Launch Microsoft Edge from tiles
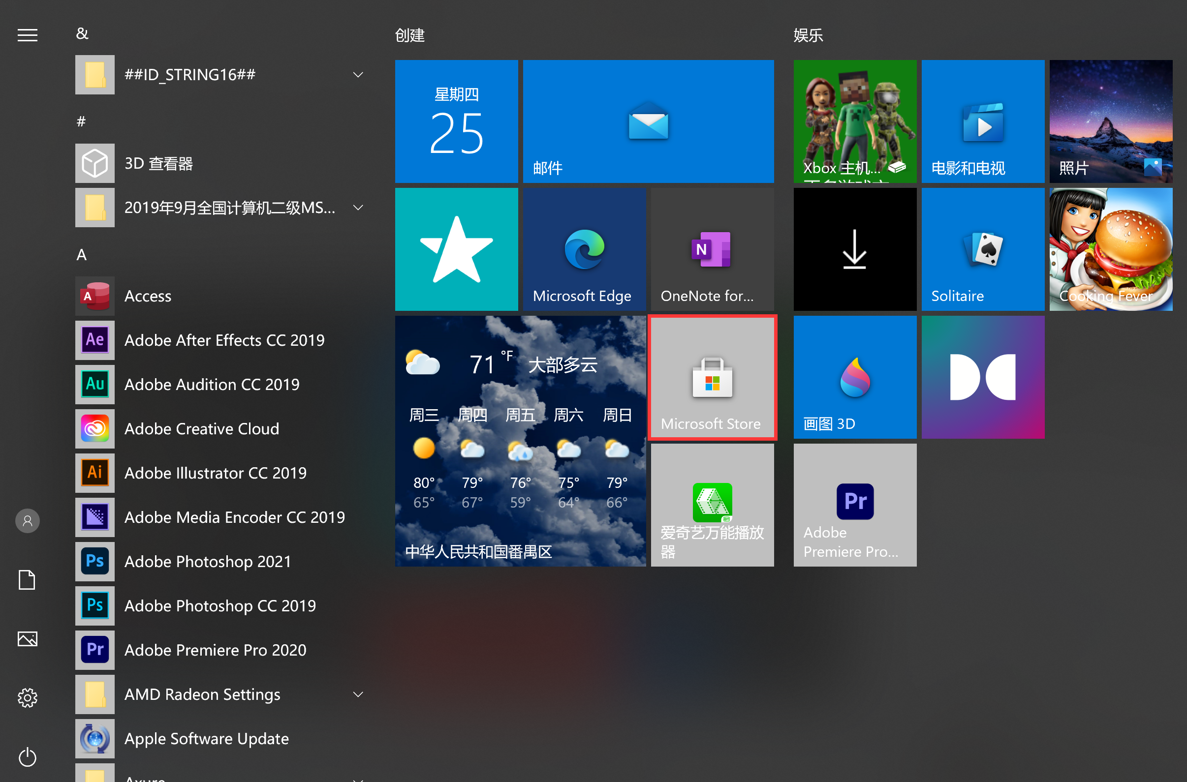Image resolution: width=1187 pixels, height=782 pixels. 584,249
